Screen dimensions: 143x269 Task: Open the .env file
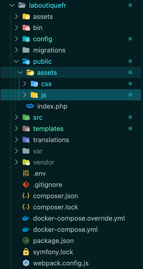pos(39,174)
